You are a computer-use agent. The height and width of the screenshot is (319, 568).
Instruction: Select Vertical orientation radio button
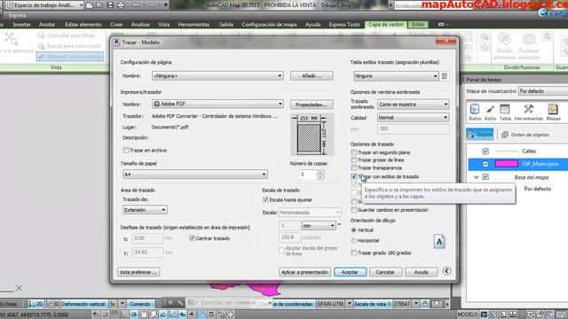coord(353,230)
